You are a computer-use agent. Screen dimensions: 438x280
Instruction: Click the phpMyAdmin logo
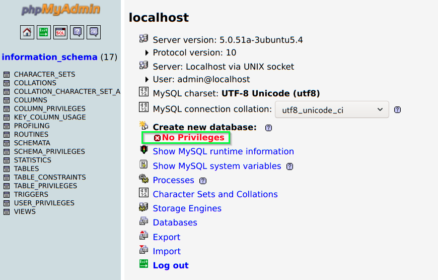60,10
